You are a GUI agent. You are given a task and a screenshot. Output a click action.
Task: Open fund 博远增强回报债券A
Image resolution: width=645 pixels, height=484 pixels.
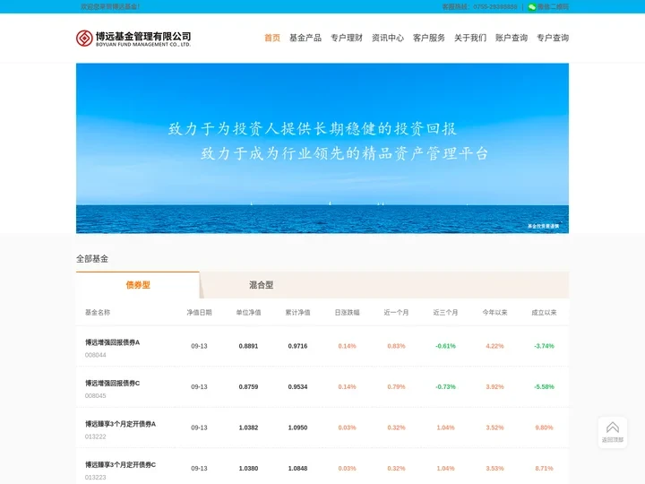[x=112, y=342]
